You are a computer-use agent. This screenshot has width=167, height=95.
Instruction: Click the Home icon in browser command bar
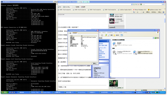[x=134, y=12]
